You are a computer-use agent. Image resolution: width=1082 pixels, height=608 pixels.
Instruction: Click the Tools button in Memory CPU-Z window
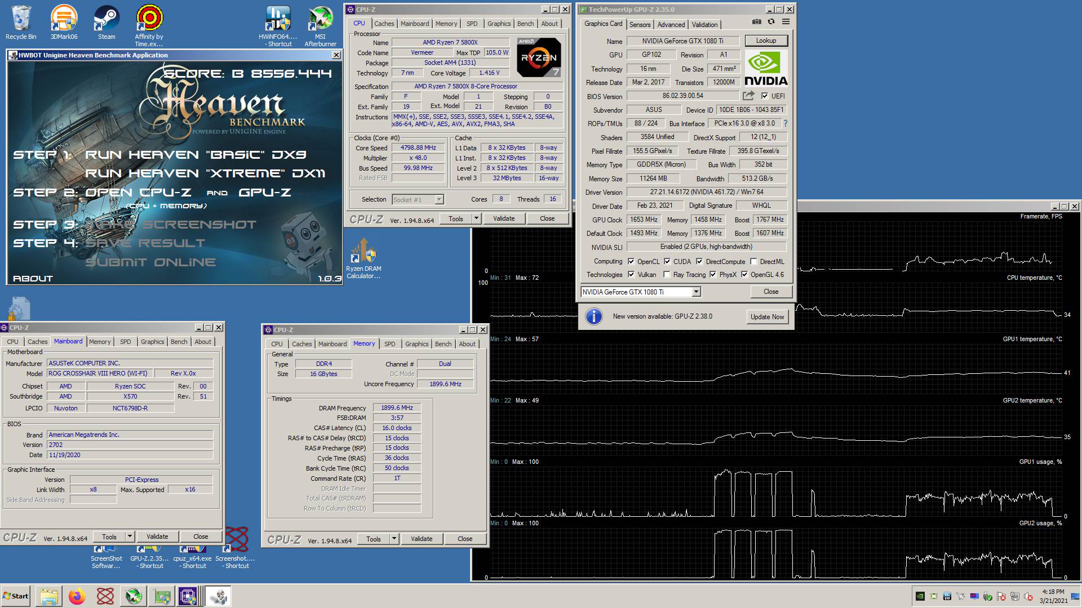tap(374, 539)
